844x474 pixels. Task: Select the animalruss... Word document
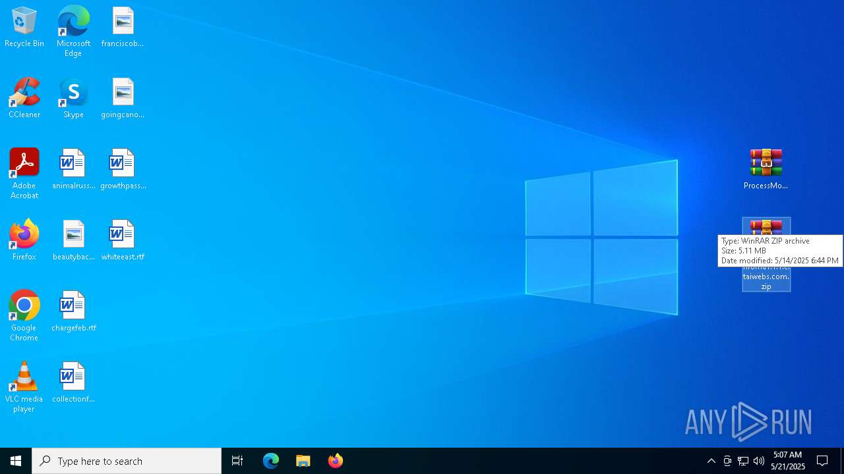(73, 170)
